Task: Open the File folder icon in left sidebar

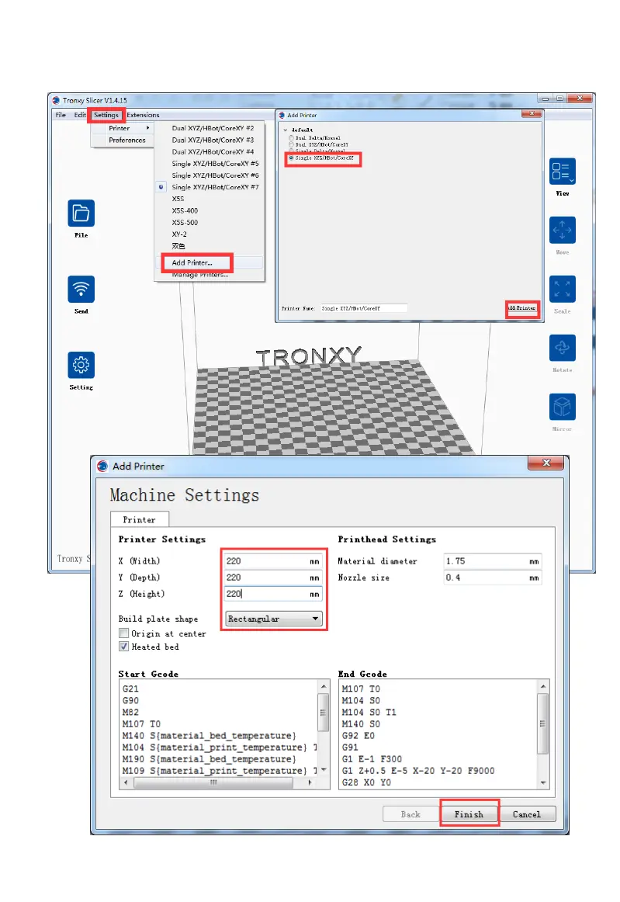Action: coord(81,213)
